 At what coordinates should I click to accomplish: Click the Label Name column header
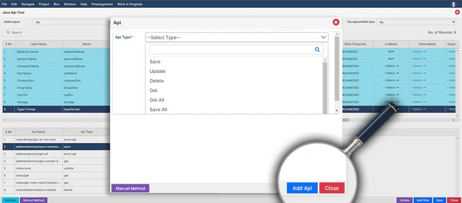(x=39, y=44)
